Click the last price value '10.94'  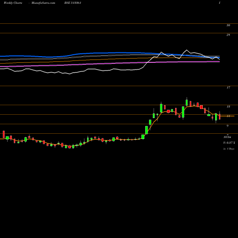point(227,137)
